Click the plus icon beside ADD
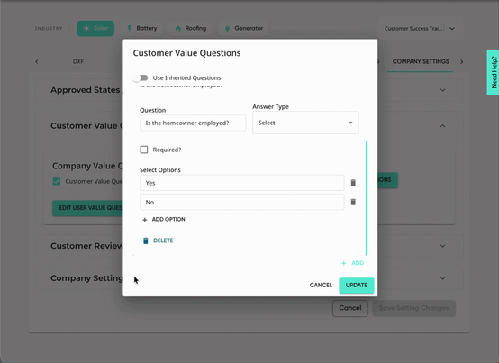 pos(344,263)
